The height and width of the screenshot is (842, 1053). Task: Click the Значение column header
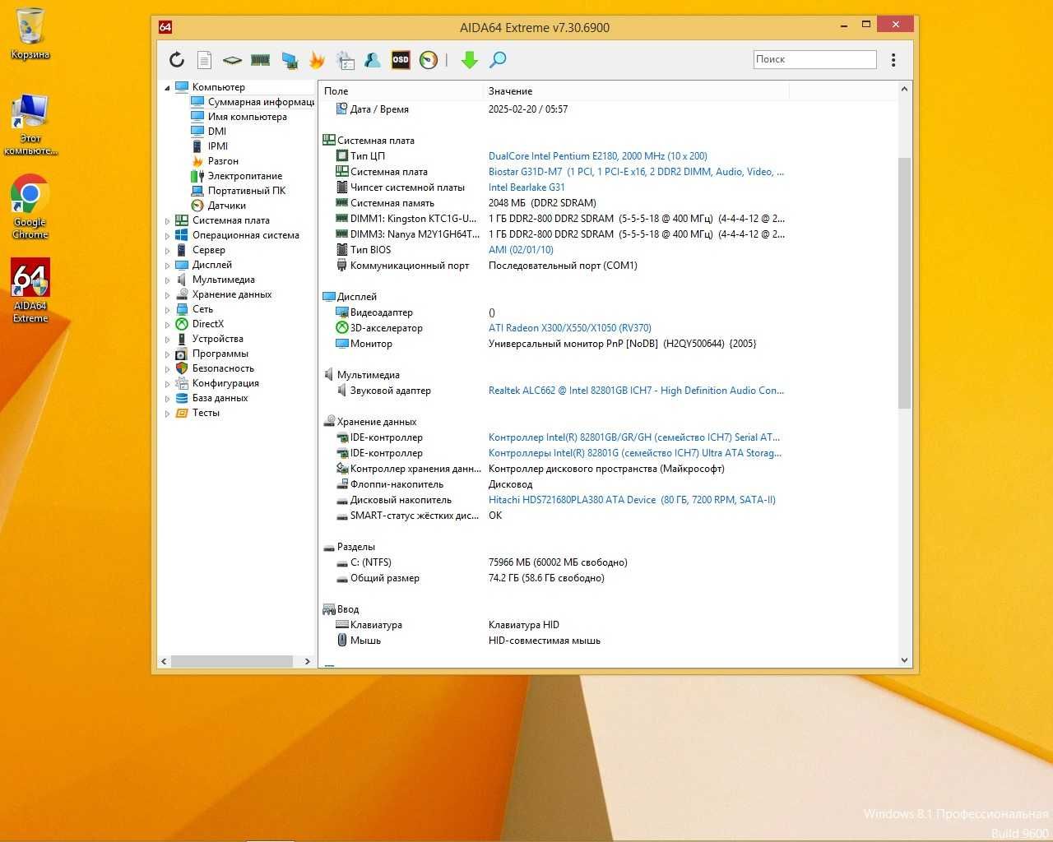[636, 91]
